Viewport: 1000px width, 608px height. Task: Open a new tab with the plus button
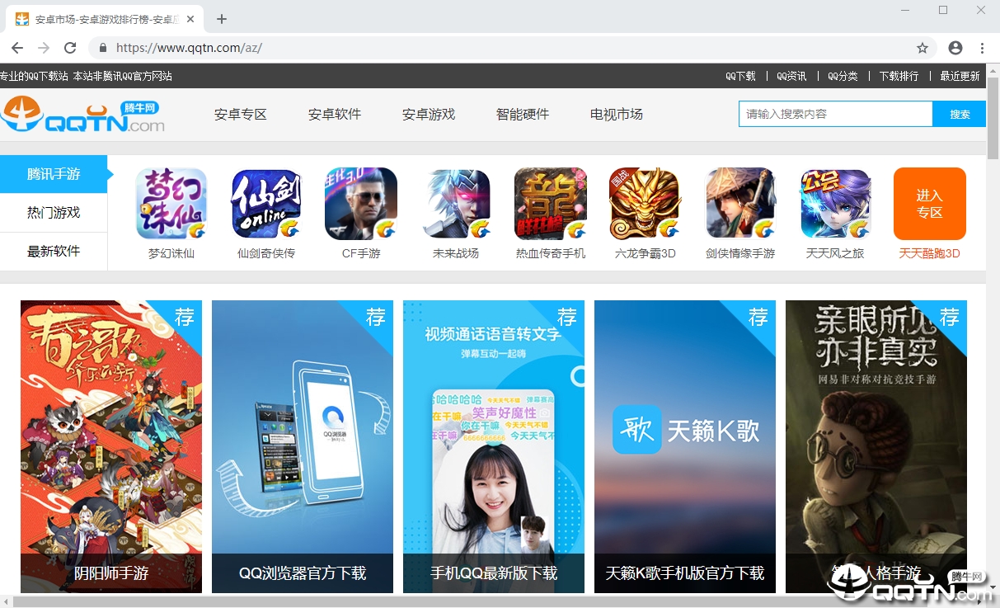coord(221,19)
